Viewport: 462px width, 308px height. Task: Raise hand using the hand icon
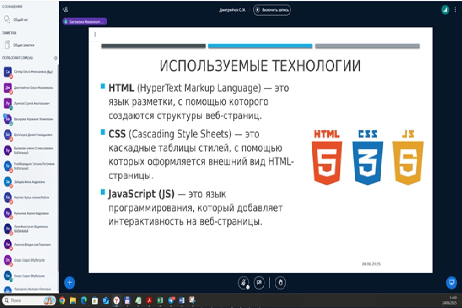pos(280,282)
